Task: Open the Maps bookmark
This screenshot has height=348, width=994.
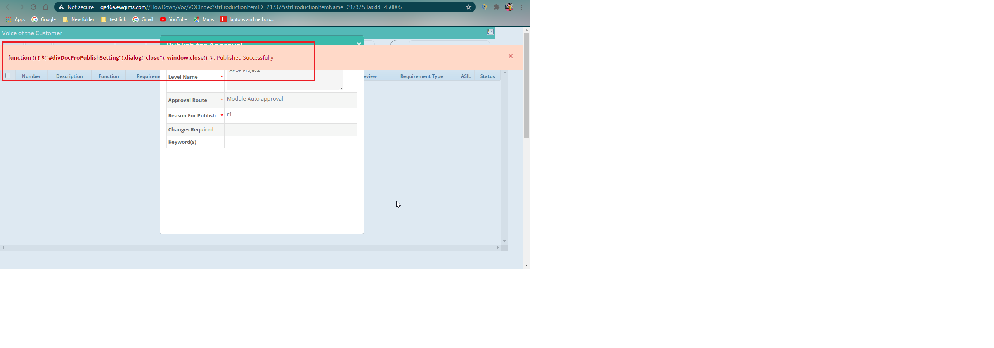Action: tap(204, 19)
